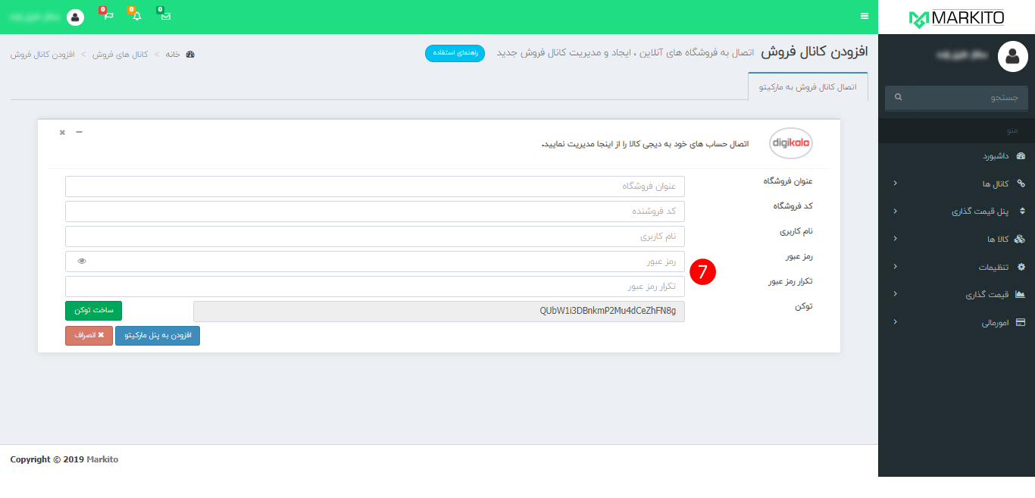The width and height of the screenshot is (1035, 498).
Task: Show password with the eye icon
Action: (82, 262)
